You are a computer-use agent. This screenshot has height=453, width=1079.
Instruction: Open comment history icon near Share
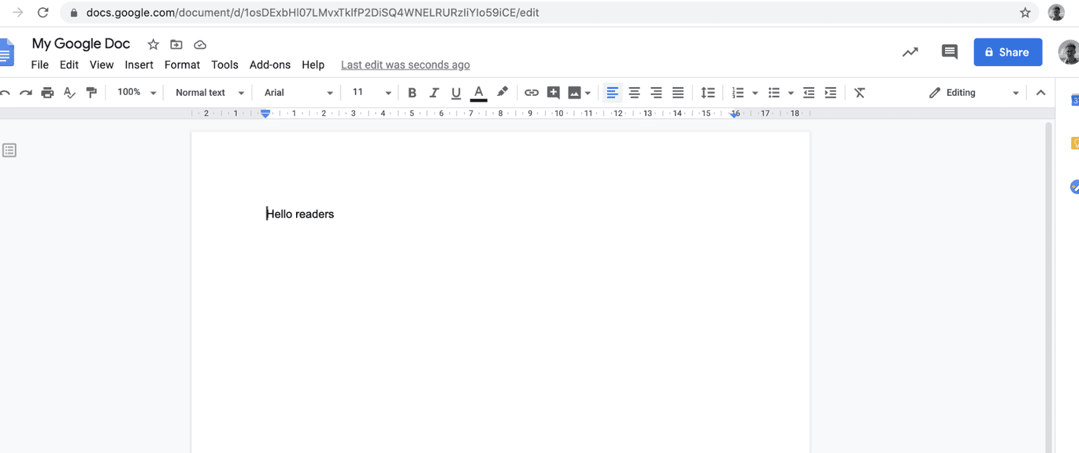click(949, 52)
